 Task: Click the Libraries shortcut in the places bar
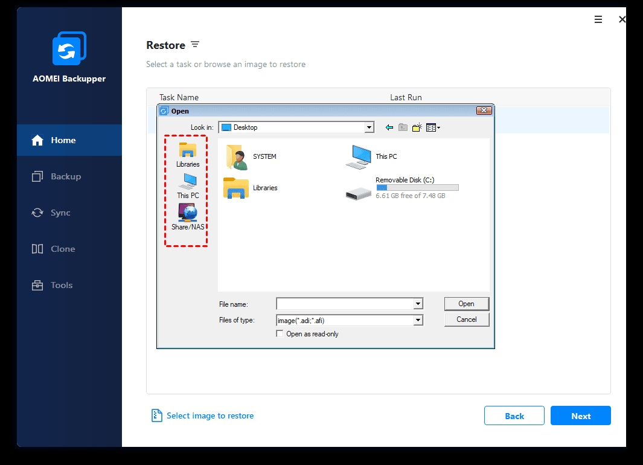188,154
